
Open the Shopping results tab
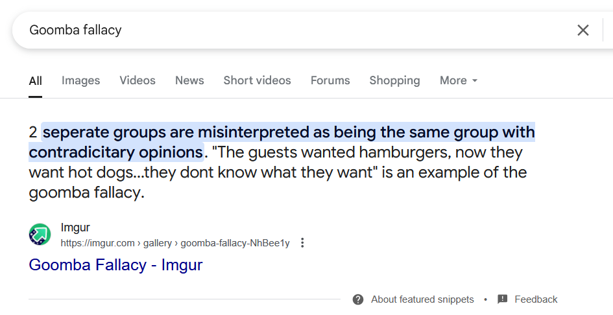(395, 80)
